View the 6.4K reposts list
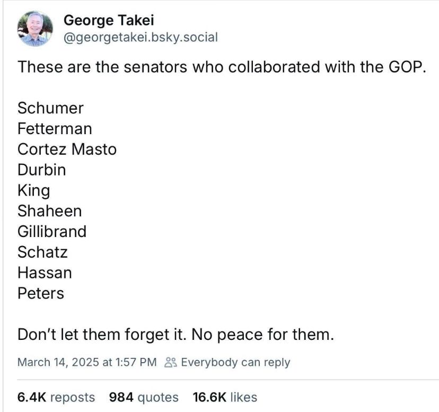Screen dimensions: 439x412 click(56, 397)
